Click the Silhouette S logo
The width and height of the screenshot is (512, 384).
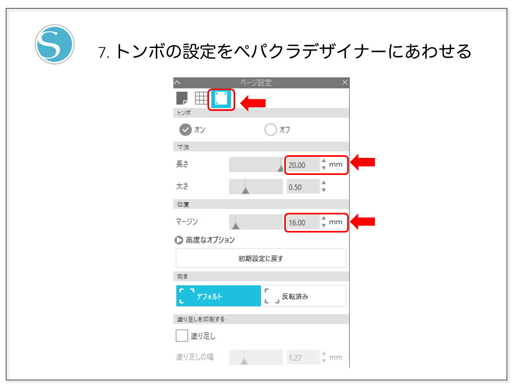pyautogui.click(x=54, y=44)
